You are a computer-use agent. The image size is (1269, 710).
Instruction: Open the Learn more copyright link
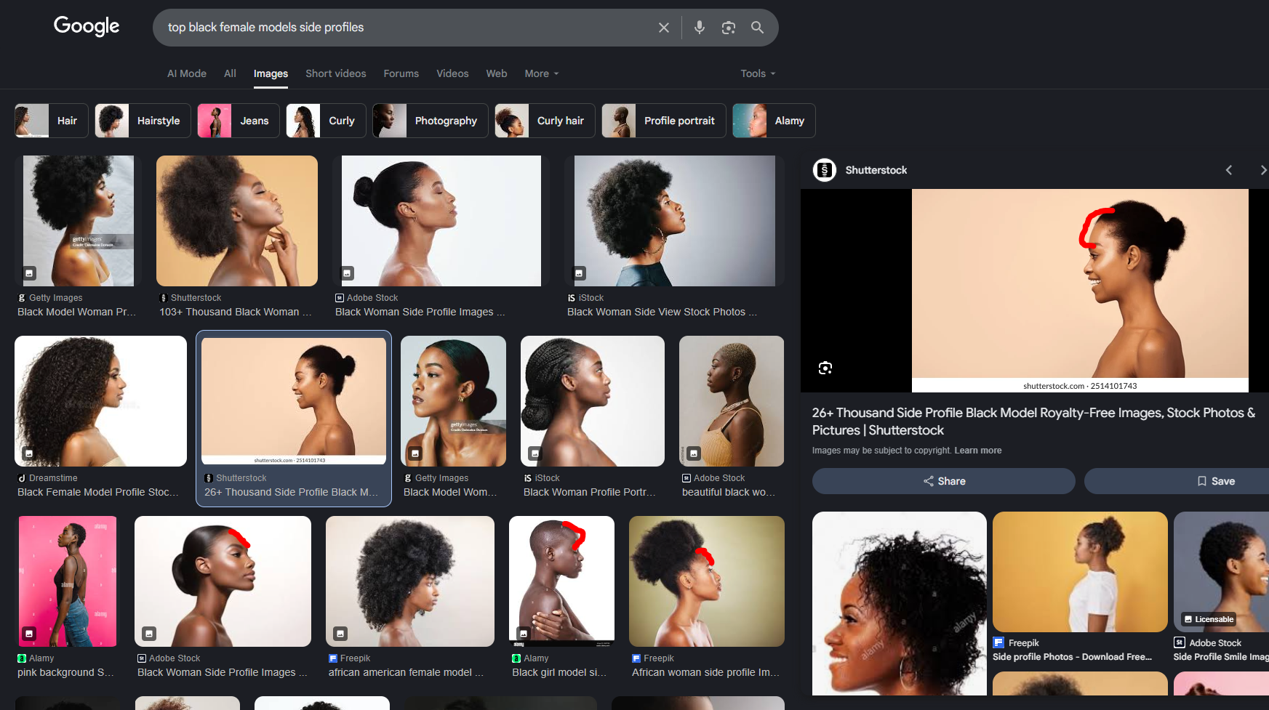click(977, 451)
